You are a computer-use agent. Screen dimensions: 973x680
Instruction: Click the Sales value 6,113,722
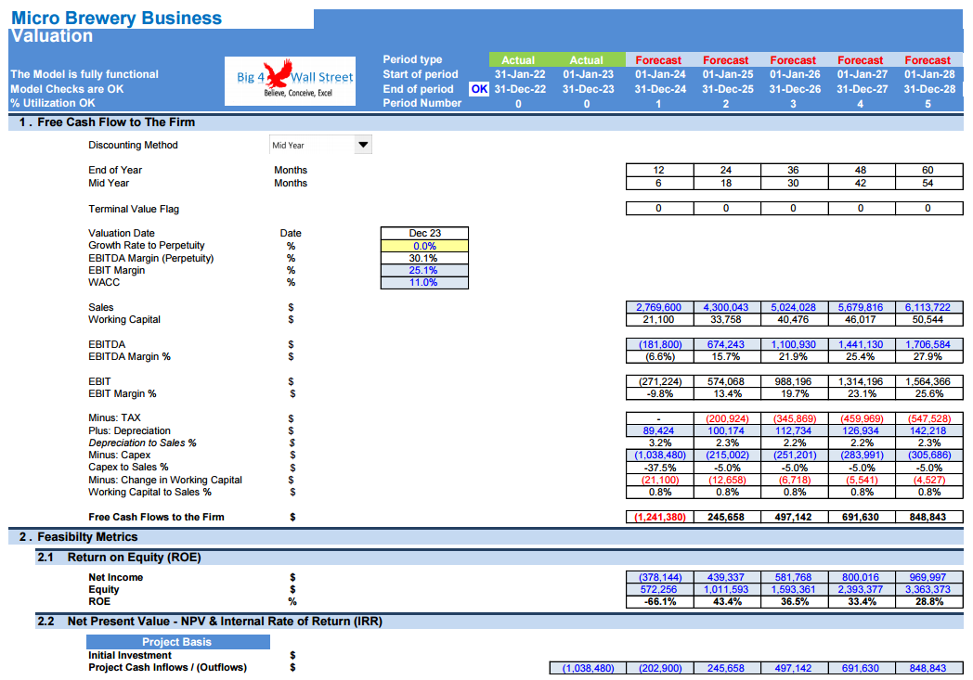[928, 307]
